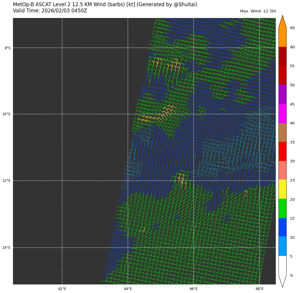Image resolution: width=297 pixels, height=293 pixels.
Task: Click the "Valid Time: 2026/02/03 0450Z" text
Action: (50, 11)
